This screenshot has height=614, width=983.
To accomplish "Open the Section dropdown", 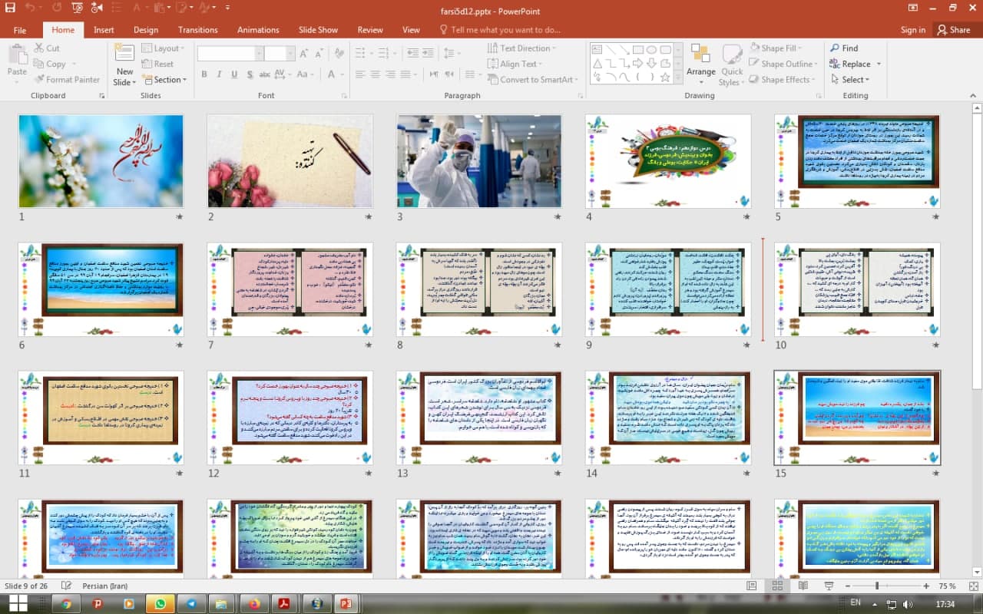I will (164, 80).
